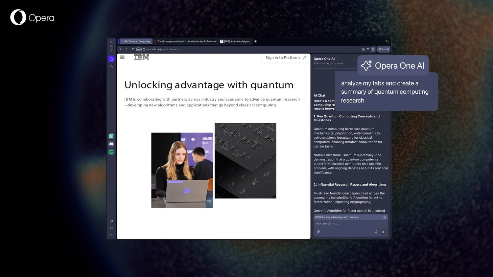Click the woman with laptop image
The height and width of the screenshot is (277, 493).
pyautogui.click(x=182, y=170)
